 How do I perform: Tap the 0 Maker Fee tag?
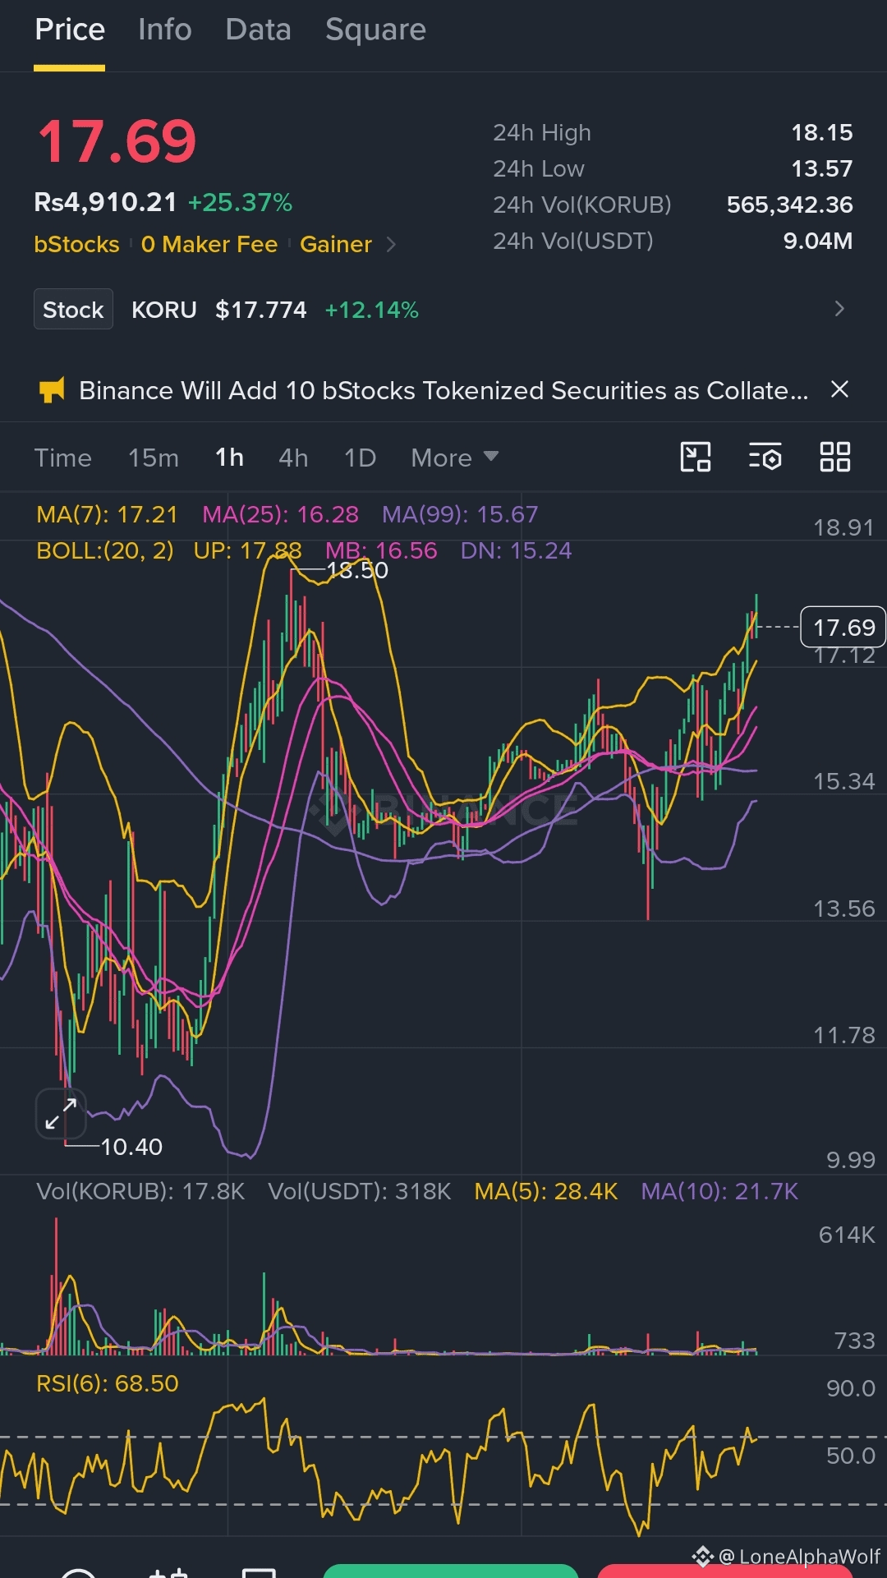tap(209, 245)
